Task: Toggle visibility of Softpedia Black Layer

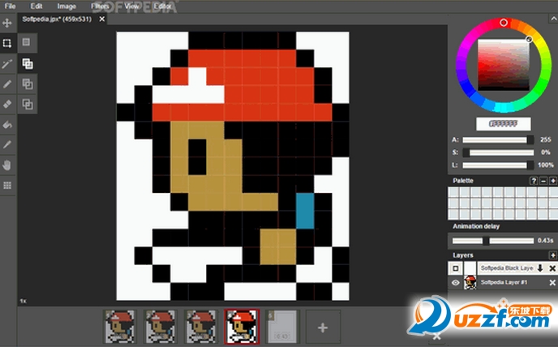Action: pos(456,268)
